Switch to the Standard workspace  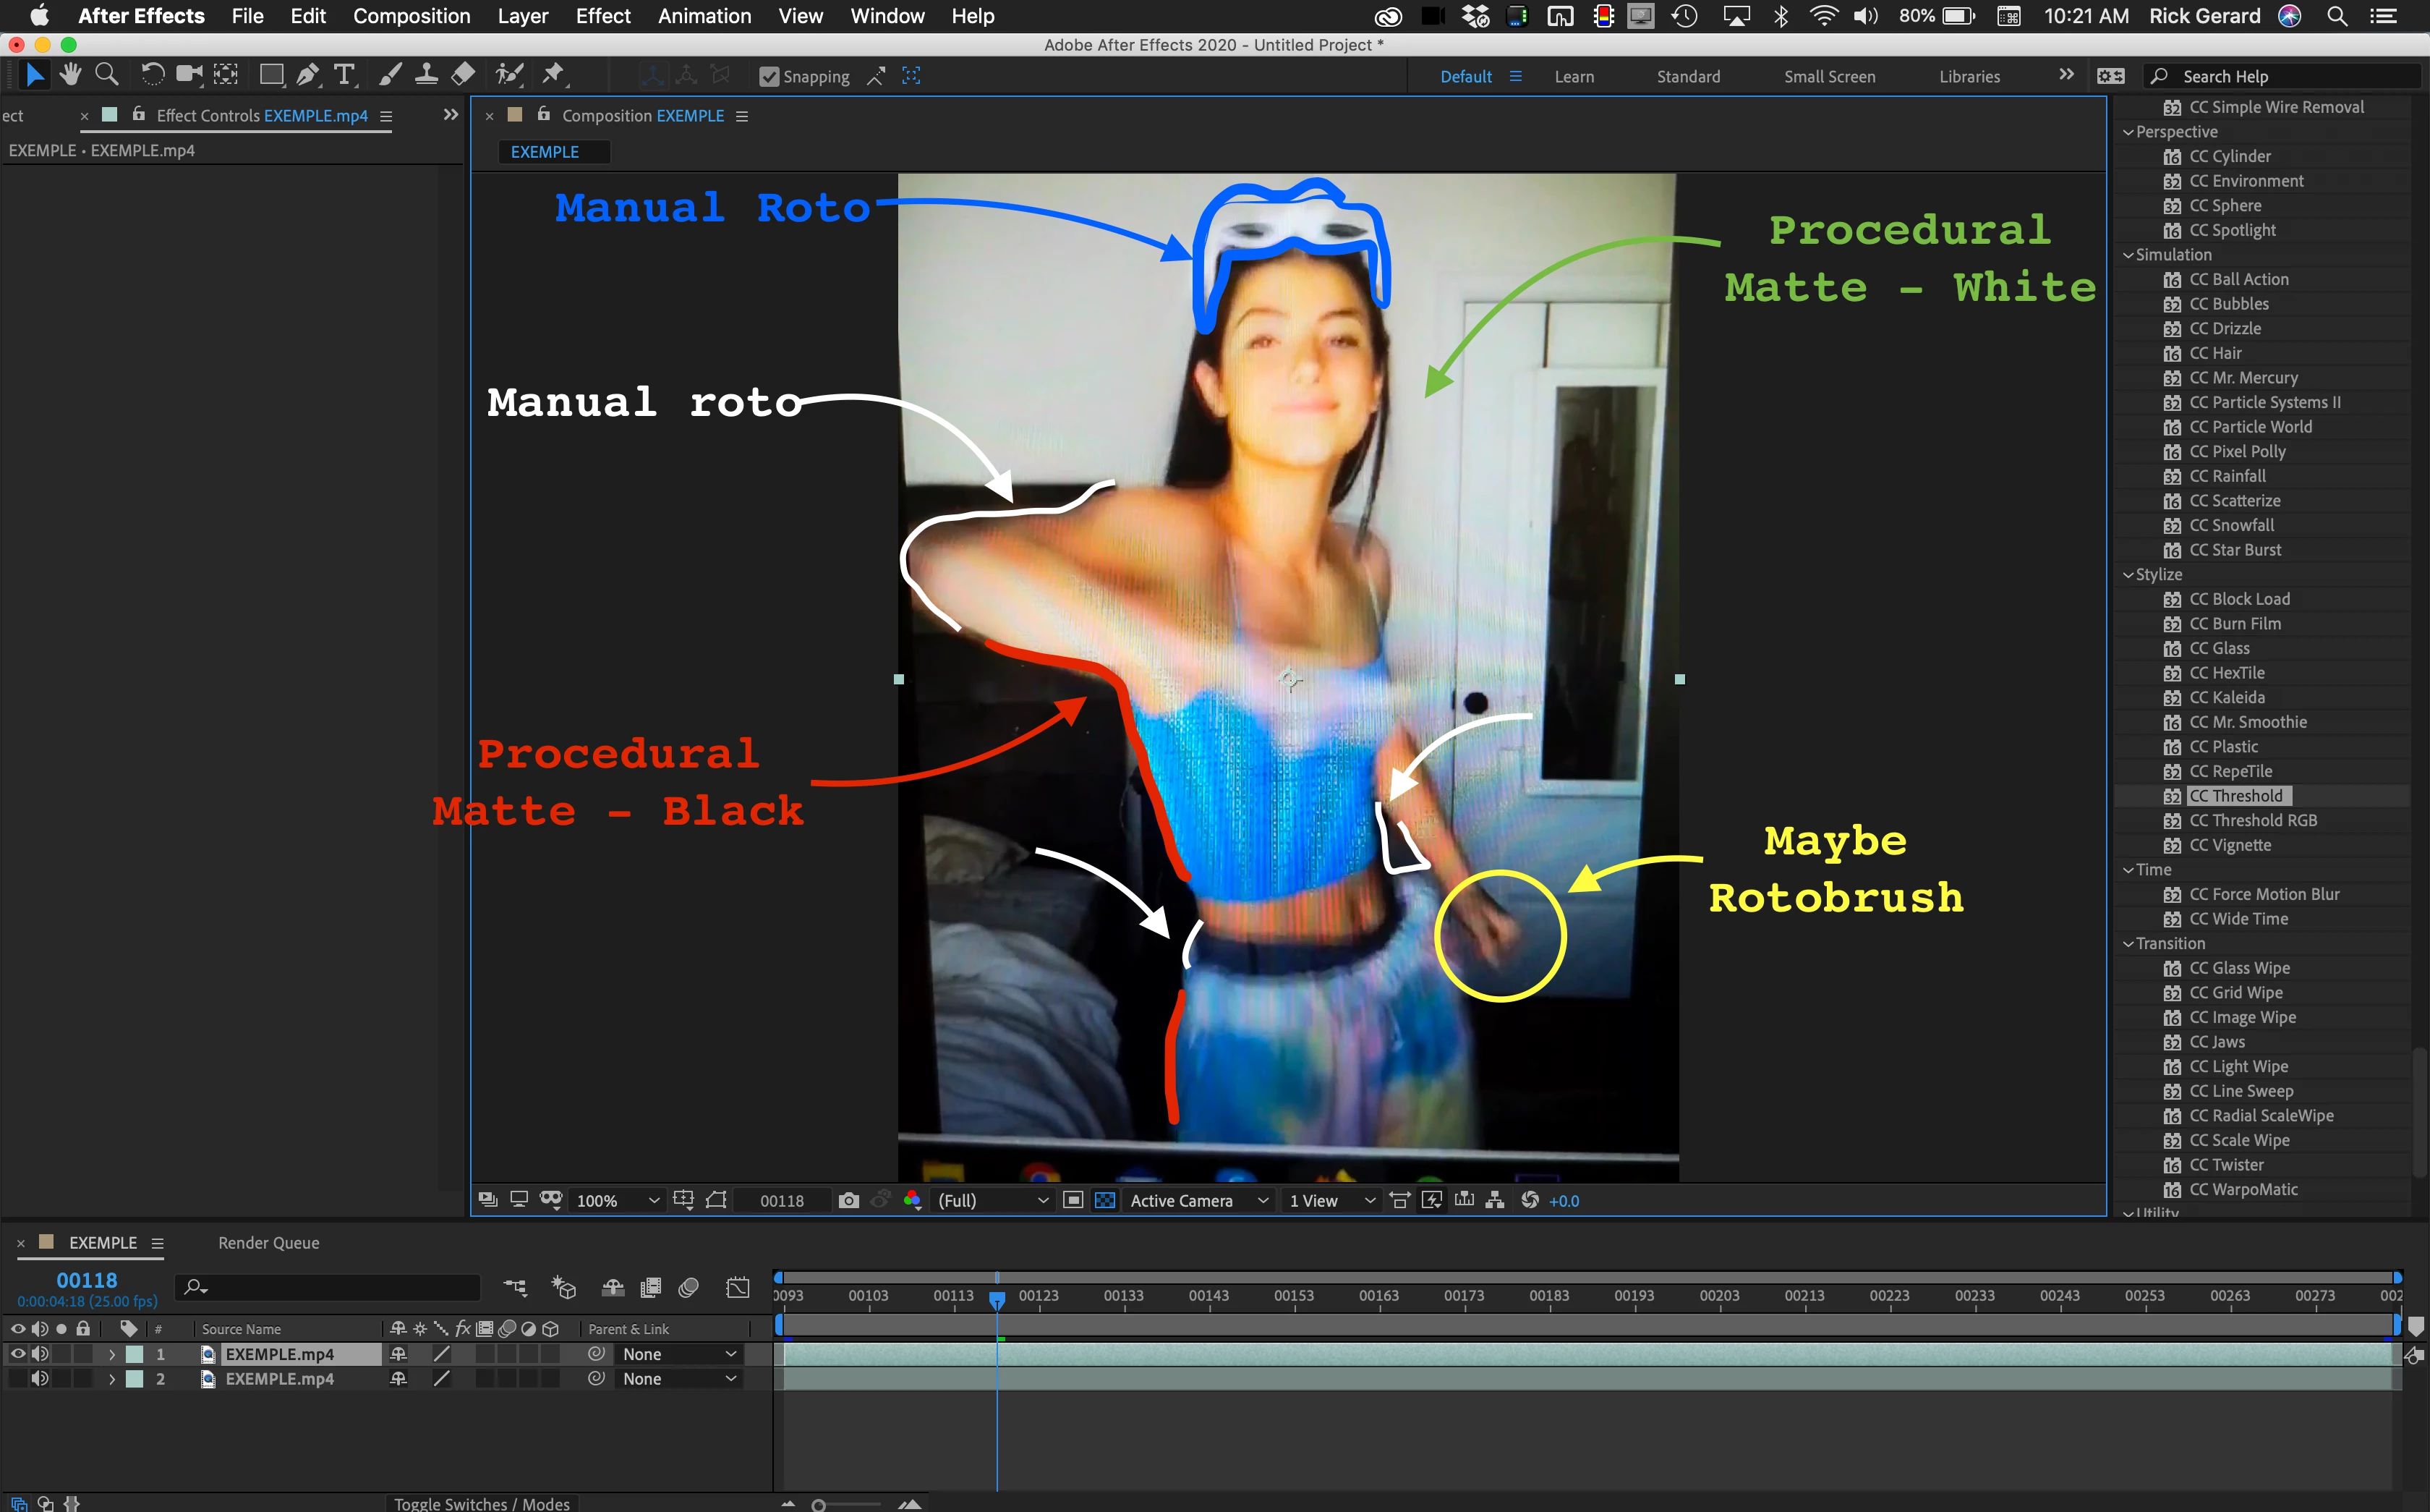pos(1687,77)
